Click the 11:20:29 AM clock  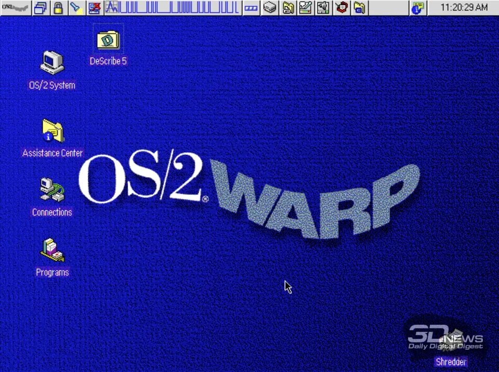[464, 7]
